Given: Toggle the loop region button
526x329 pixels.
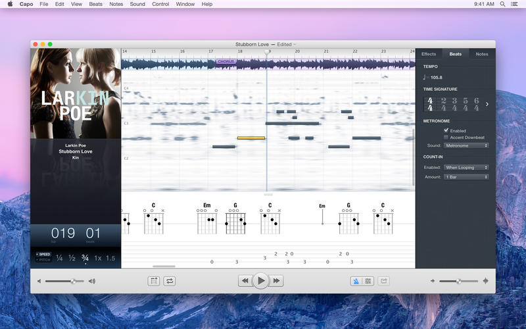Looking at the screenshot, I should [x=170, y=281].
